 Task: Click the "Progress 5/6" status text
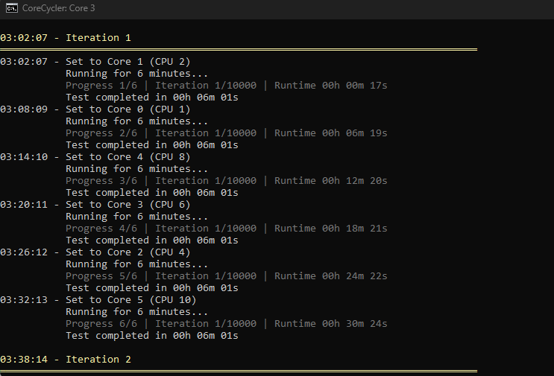101,275
